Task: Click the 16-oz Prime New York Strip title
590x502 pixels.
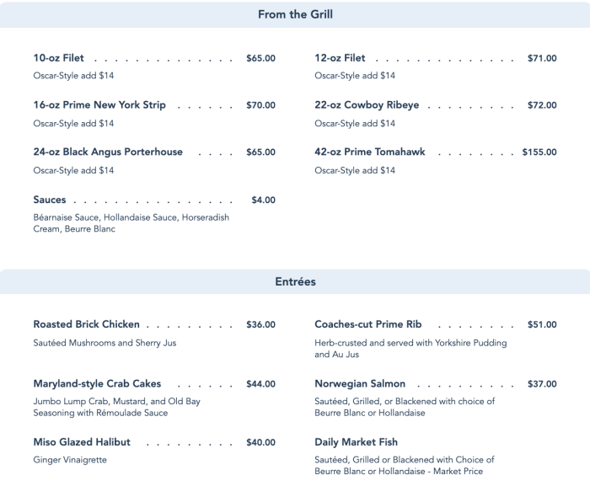Action: pos(99,105)
